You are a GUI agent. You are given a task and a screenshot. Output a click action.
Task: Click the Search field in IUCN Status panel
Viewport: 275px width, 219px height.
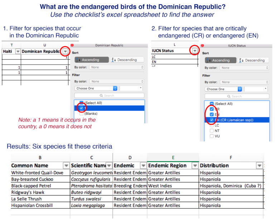coord(236,96)
